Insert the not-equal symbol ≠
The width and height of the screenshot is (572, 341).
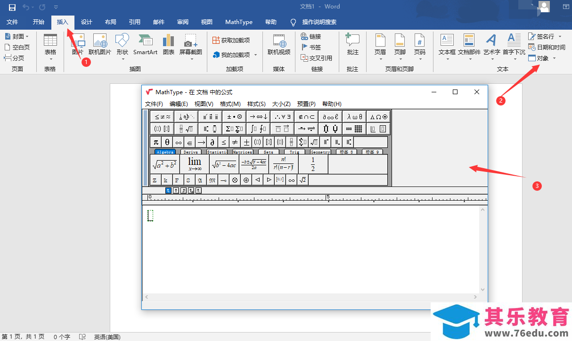click(235, 142)
